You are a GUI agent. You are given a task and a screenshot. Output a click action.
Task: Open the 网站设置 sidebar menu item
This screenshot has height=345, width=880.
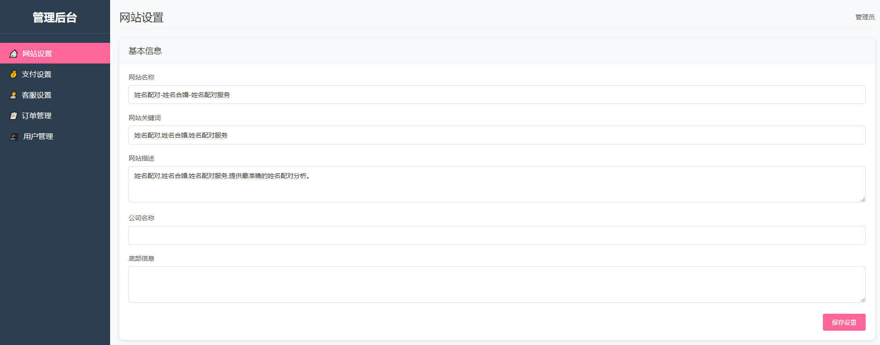click(x=37, y=54)
